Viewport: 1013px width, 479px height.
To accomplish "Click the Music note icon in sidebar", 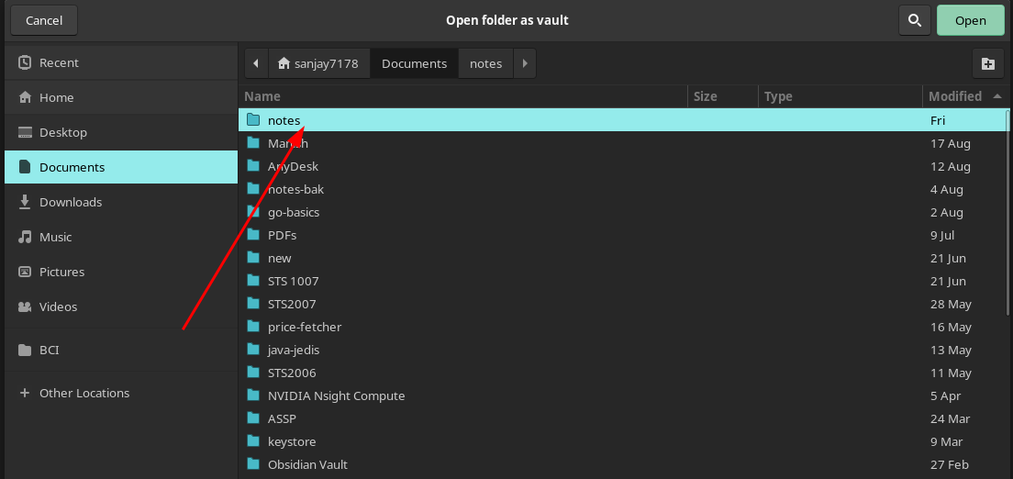I will 25,237.
